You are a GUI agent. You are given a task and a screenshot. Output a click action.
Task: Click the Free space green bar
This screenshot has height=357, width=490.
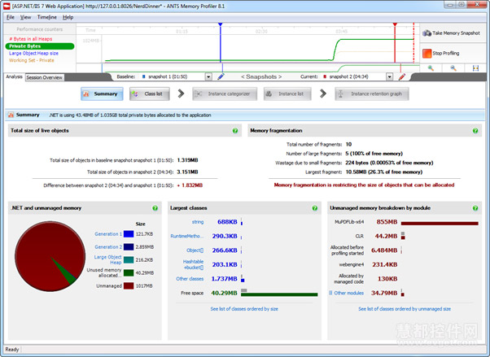tap(279, 294)
